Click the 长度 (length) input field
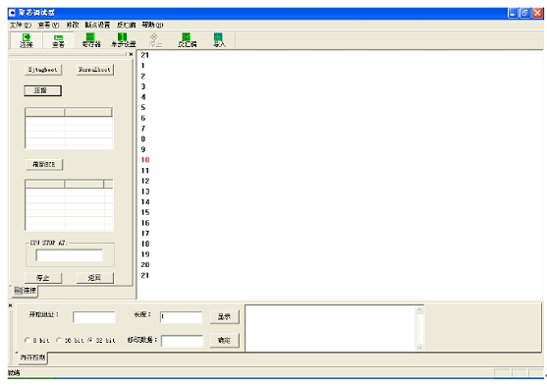 pyautogui.click(x=181, y=317)
